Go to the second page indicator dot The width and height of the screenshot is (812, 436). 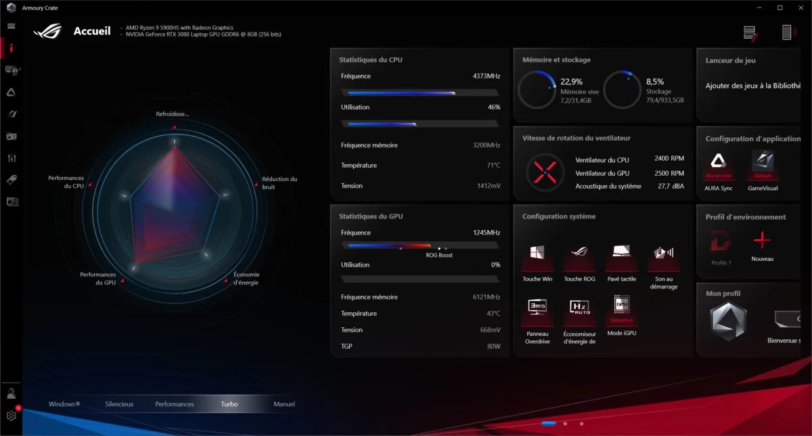tap(565, 424)
